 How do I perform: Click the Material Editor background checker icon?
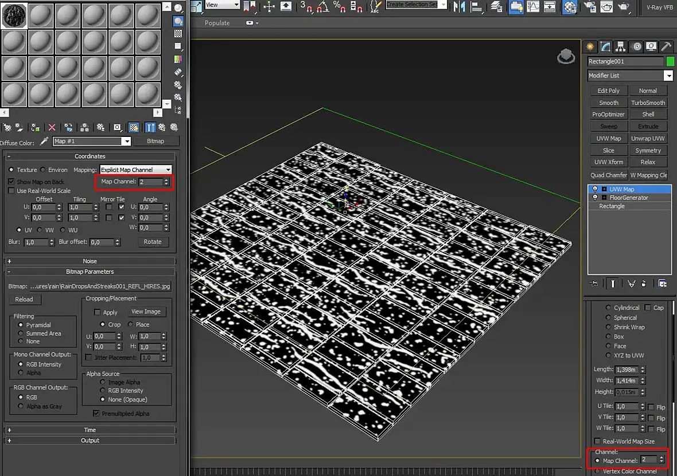[x=178, y=33]
